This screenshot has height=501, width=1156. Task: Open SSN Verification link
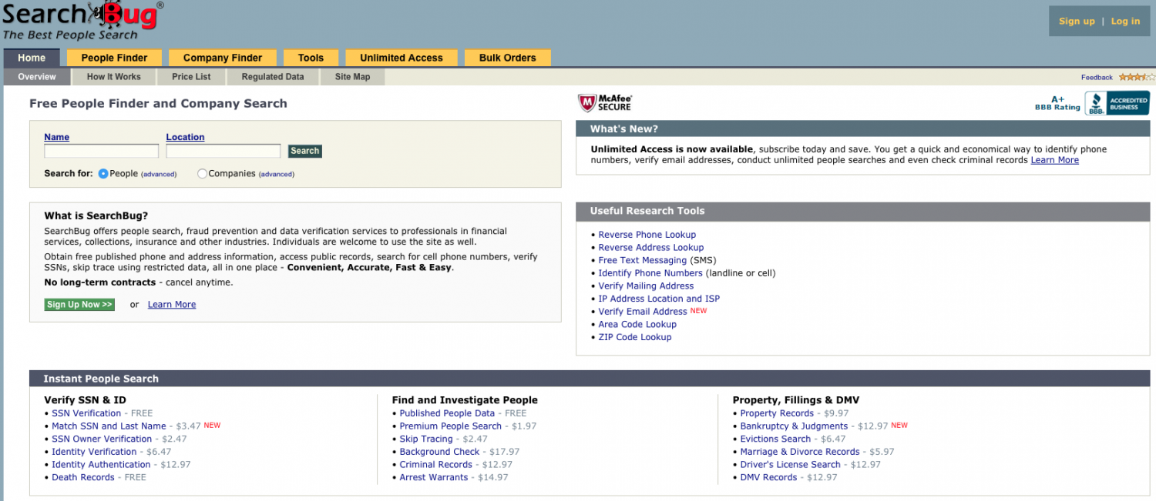[x=86, y=413]
